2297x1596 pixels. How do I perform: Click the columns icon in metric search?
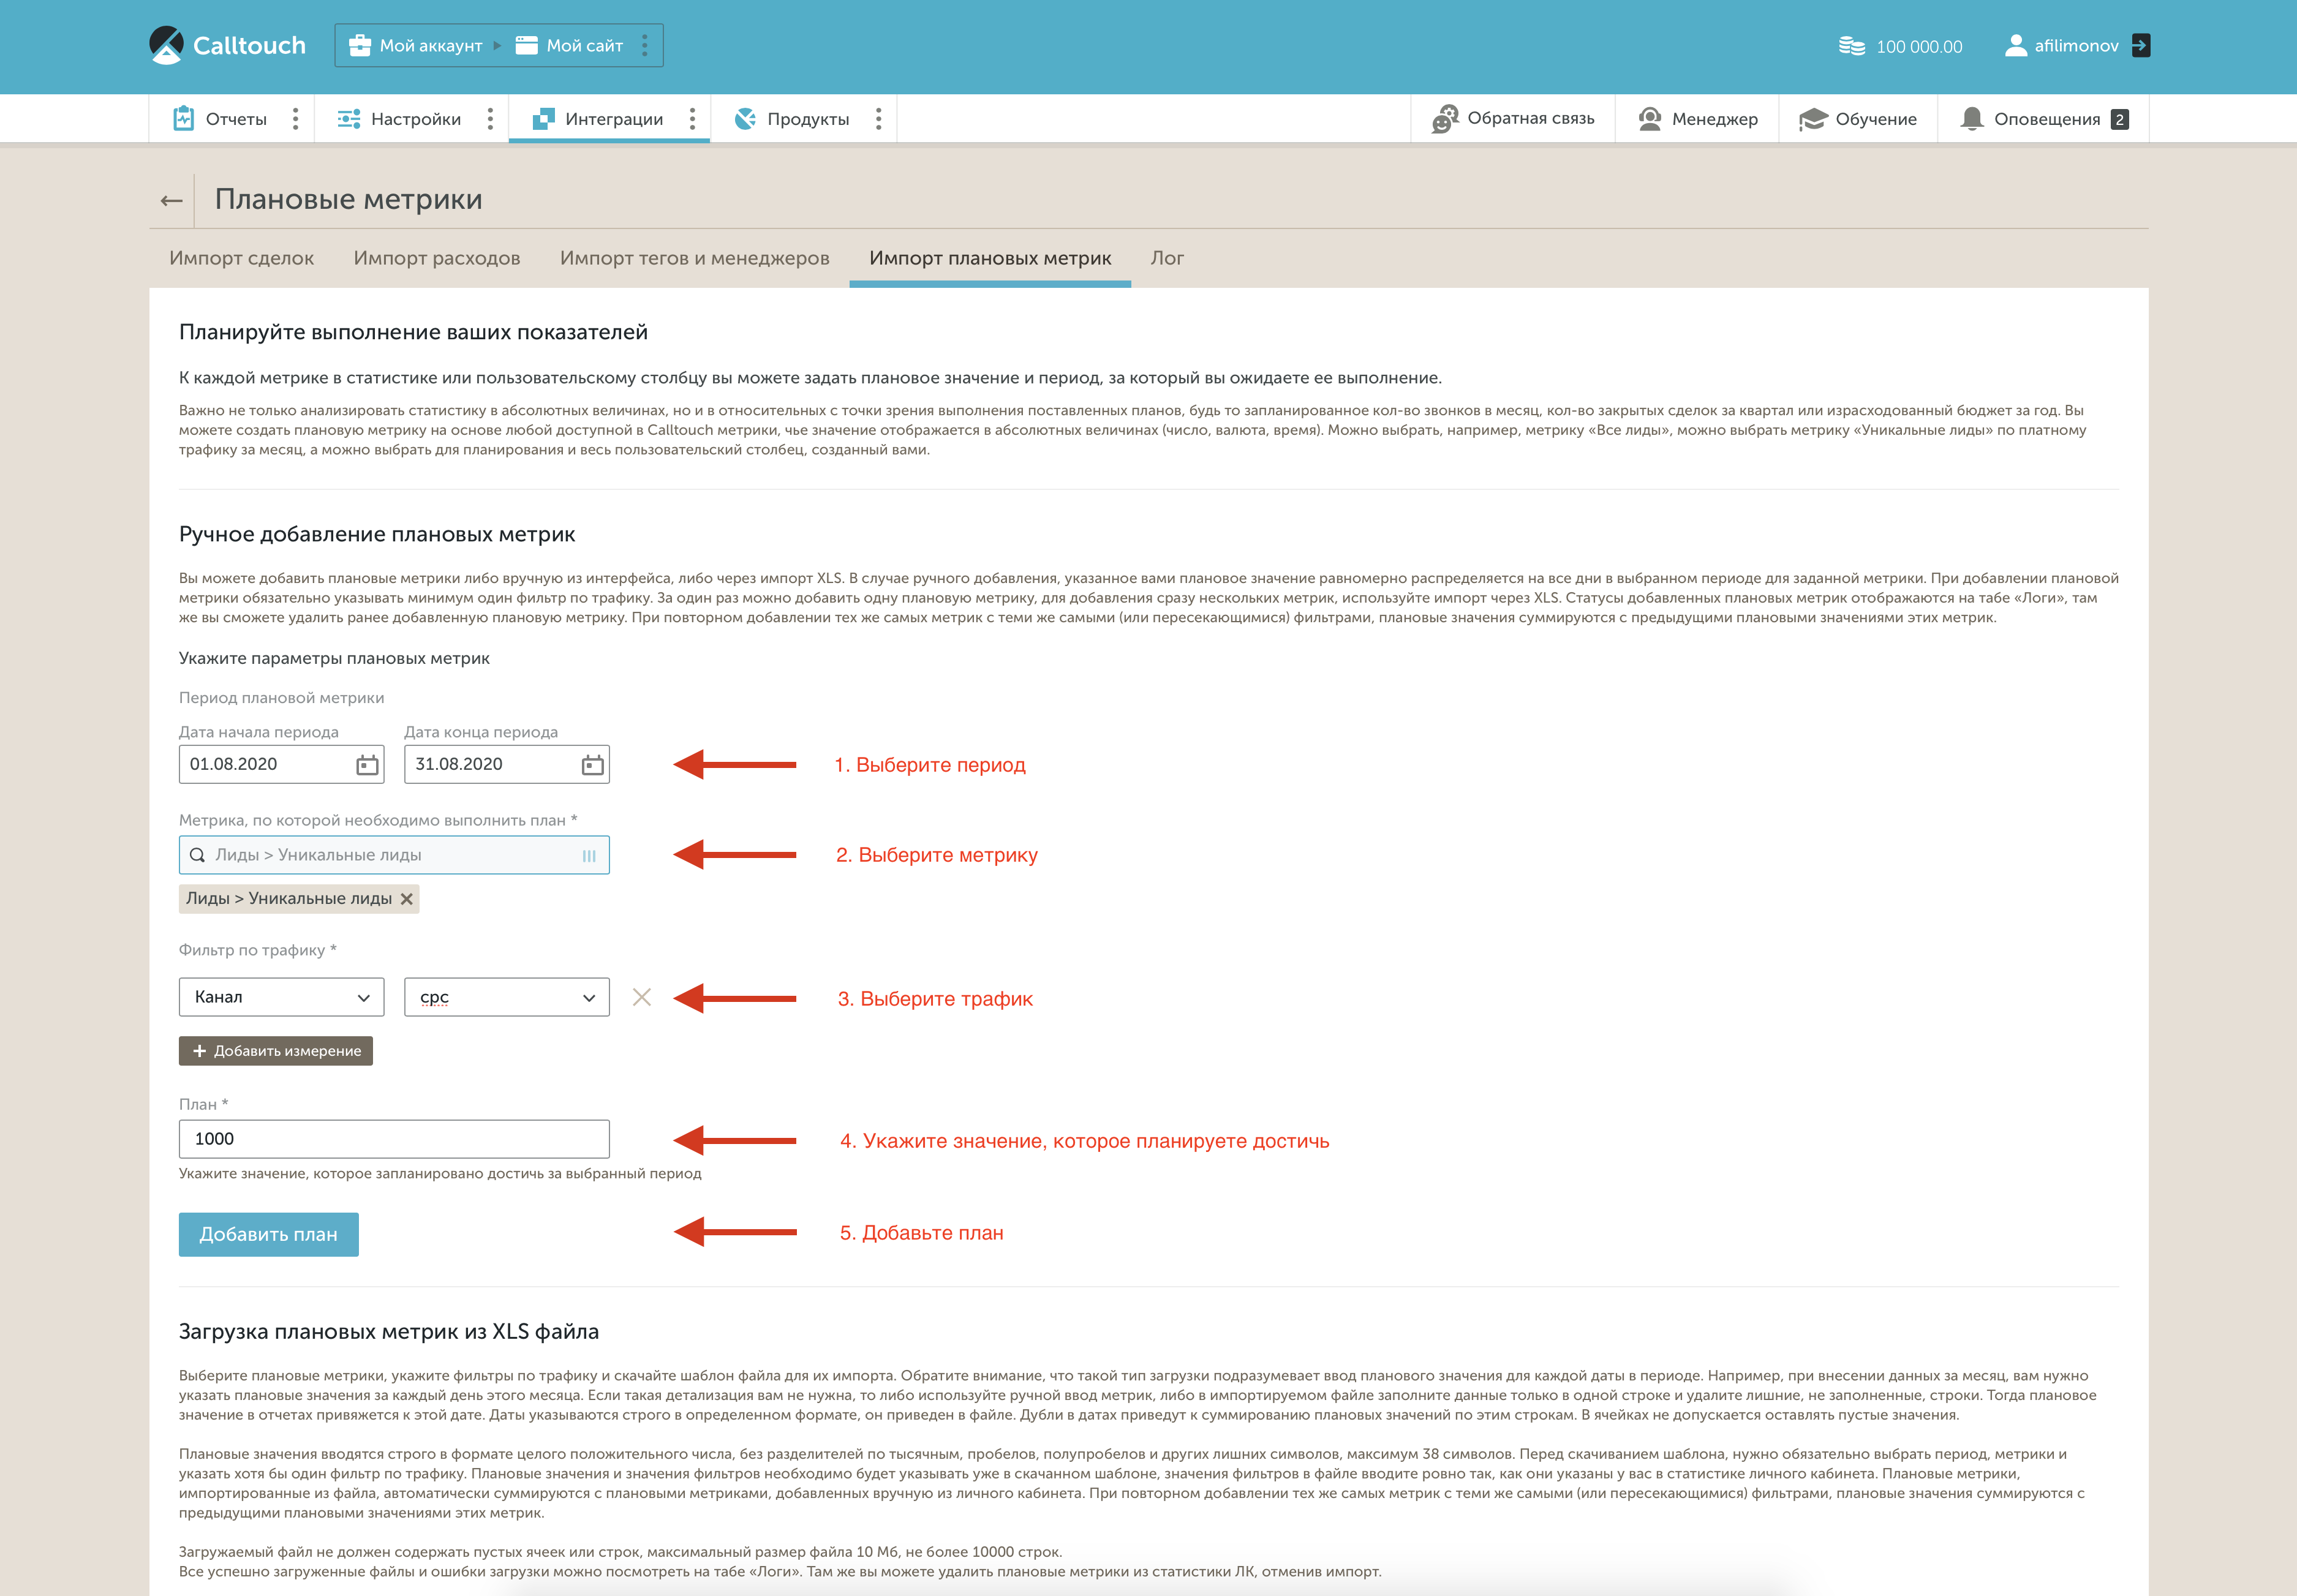[589, 856]
